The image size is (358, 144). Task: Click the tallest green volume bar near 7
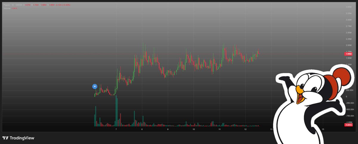coord(116,111)
